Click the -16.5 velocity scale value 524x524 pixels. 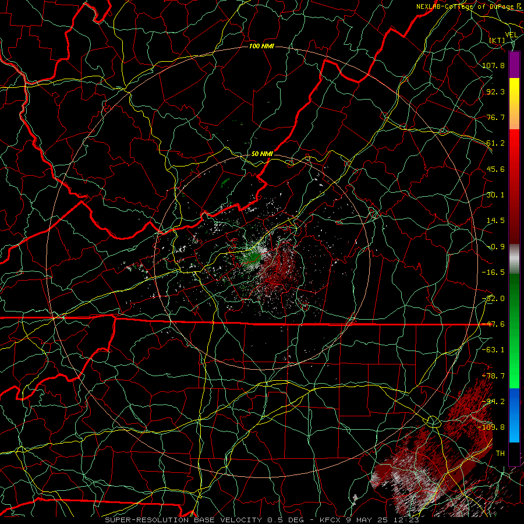coord(493,272)
